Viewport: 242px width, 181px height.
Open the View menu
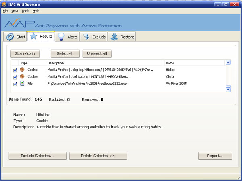click(15, 11)
